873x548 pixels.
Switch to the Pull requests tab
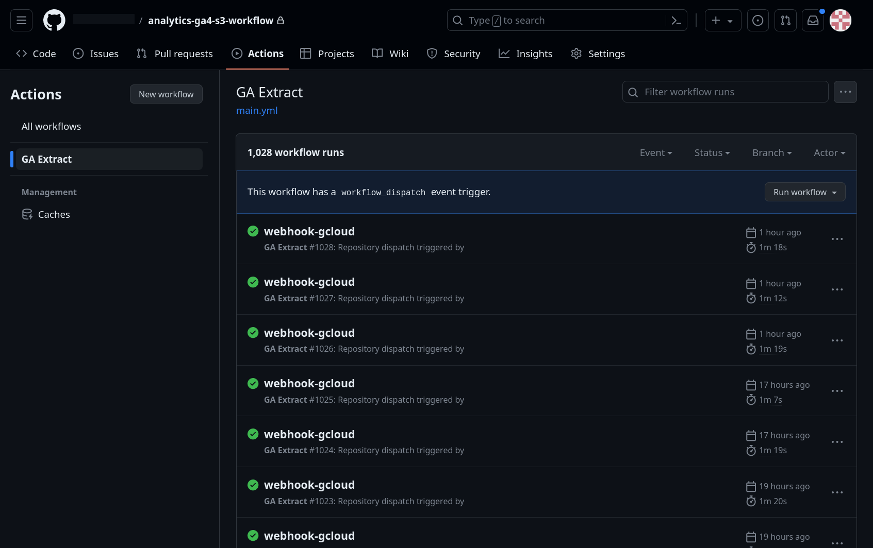pos(175,54)
